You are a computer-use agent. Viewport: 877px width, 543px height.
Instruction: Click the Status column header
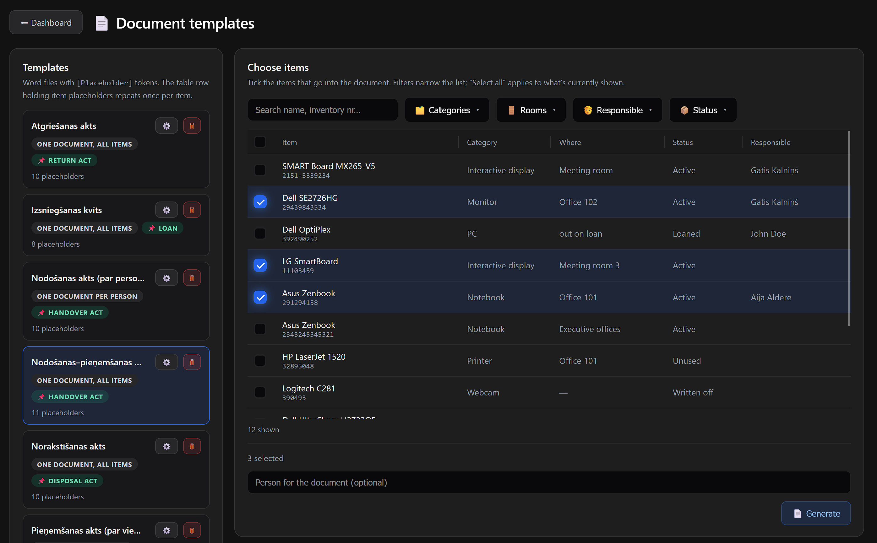(683, 142)
